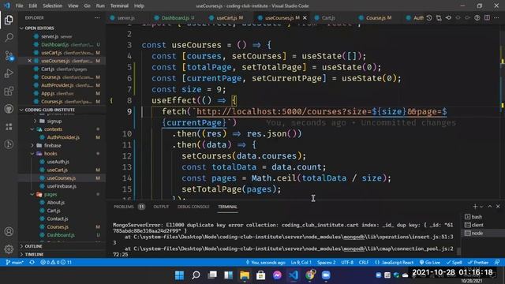The image size is (505, 284).
Task: Toggle Prettier formatter in status bar
Action: pos(478,263)
